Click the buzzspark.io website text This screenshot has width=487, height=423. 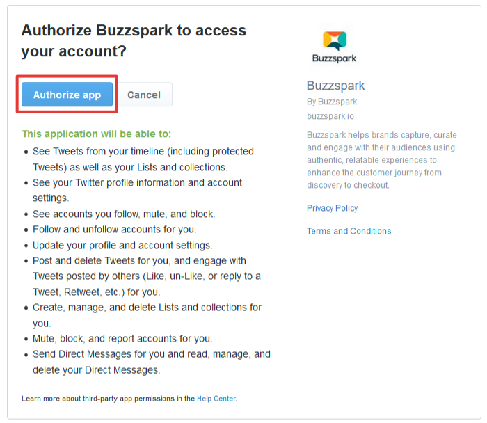[330, 116]
